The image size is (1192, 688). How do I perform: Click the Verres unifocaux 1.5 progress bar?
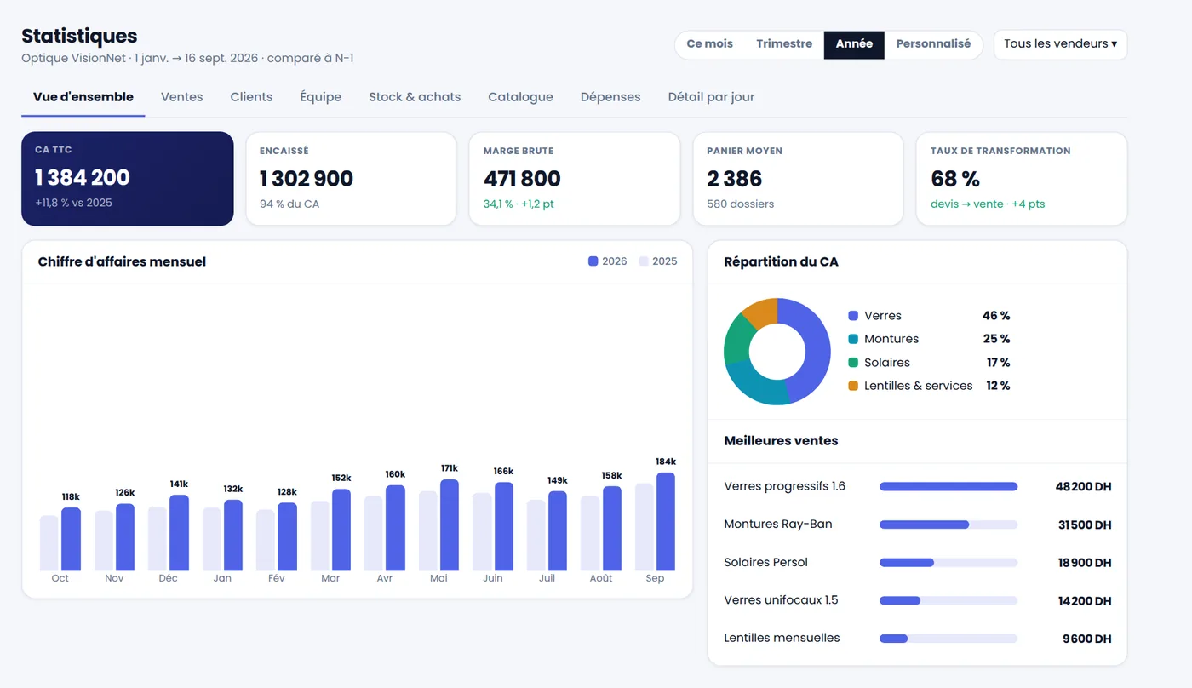[948, 600]
